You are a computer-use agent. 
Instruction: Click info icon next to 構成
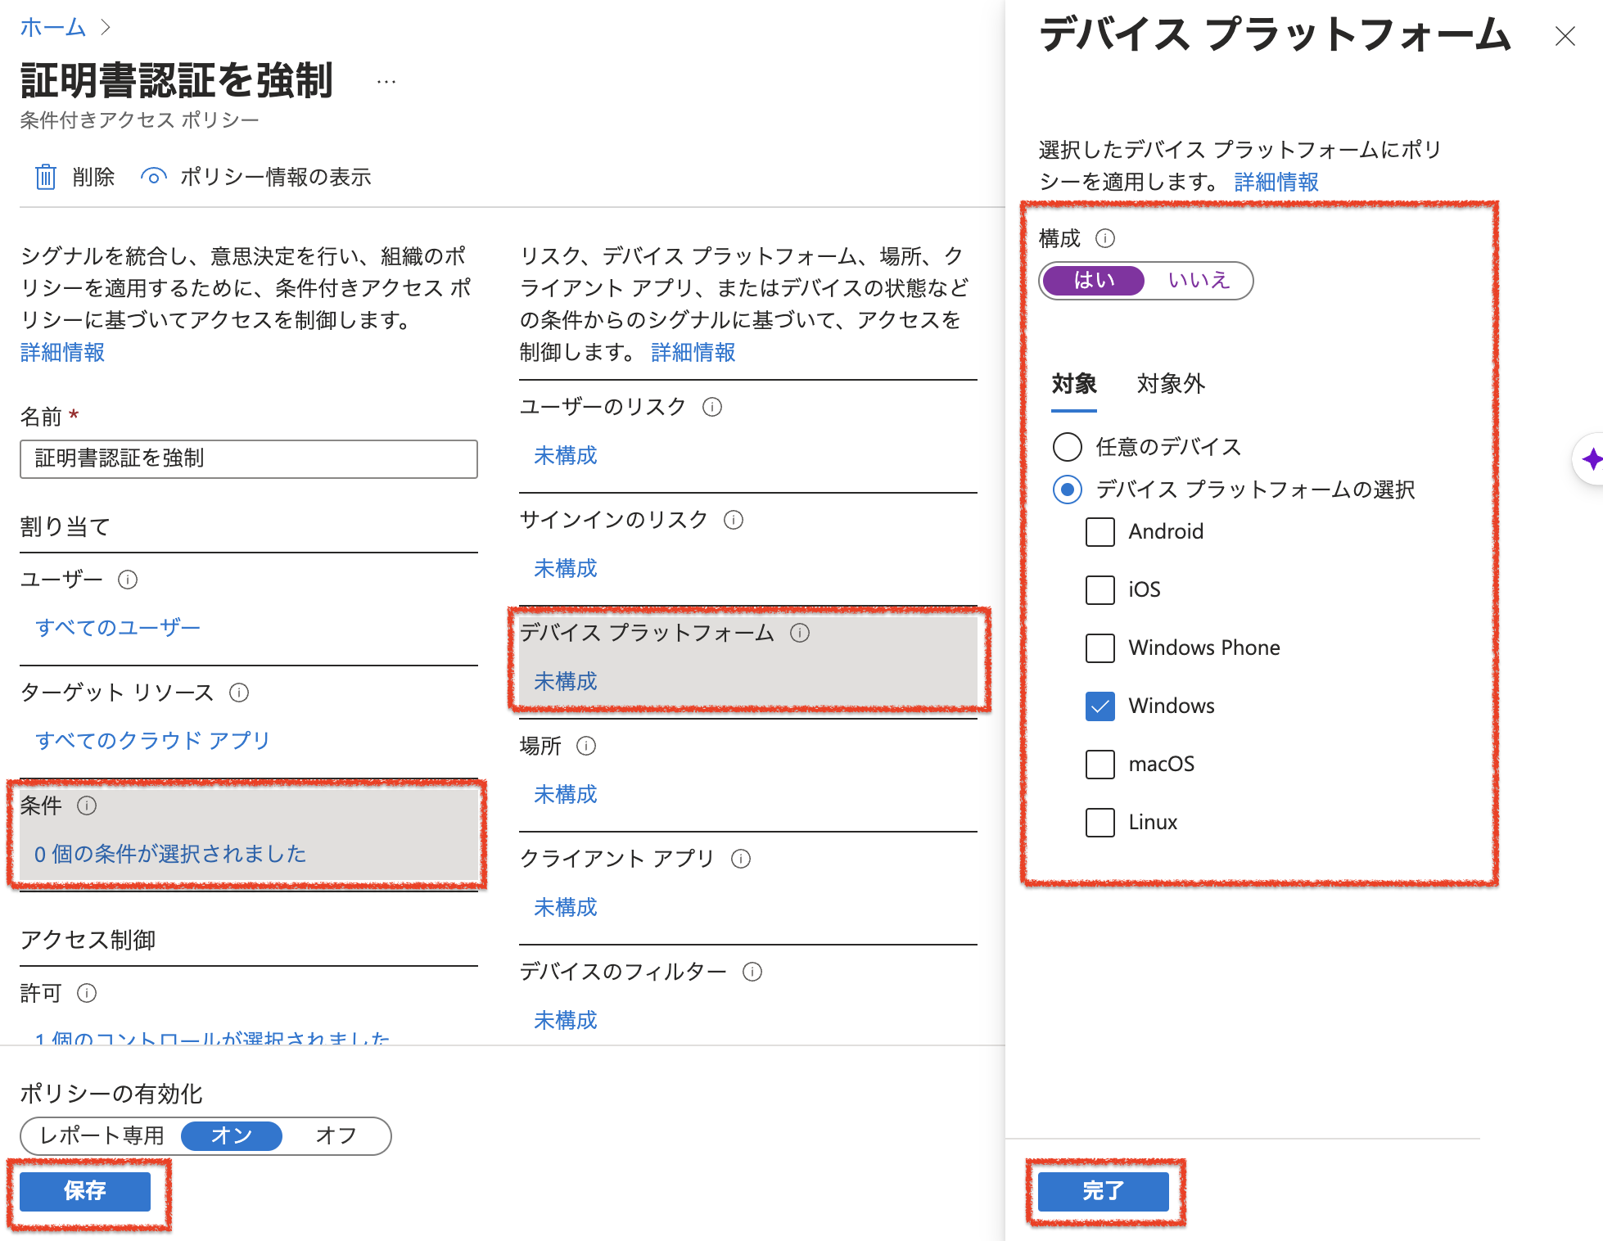pos(1105,238)
